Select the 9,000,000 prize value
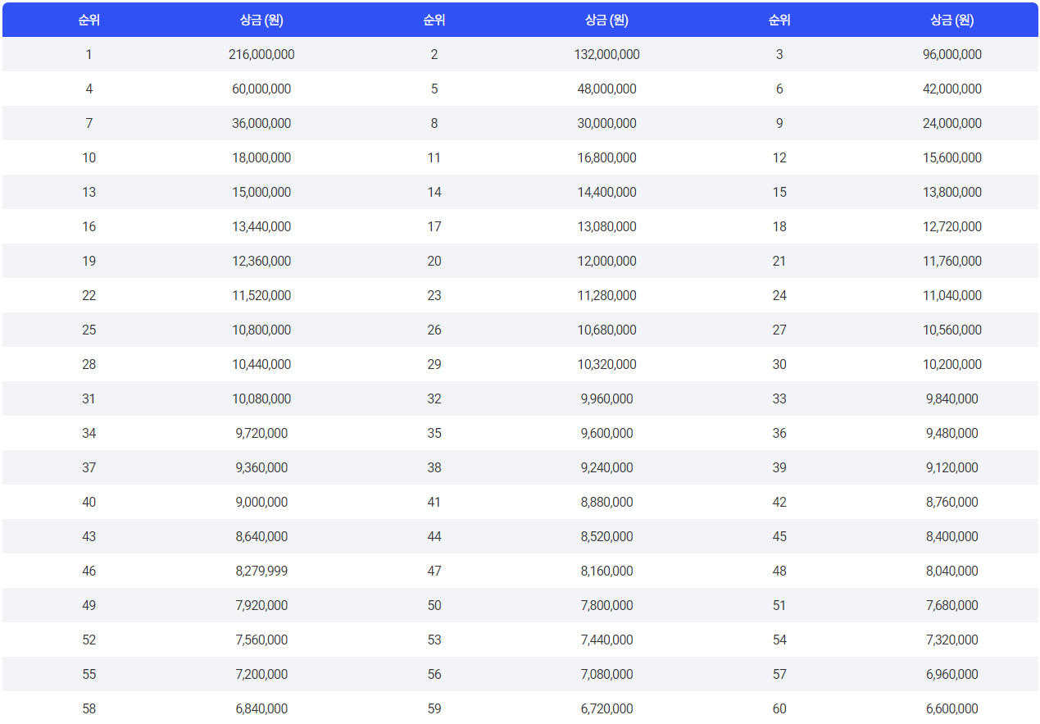Screen dimensions: 1040x724 261,502
